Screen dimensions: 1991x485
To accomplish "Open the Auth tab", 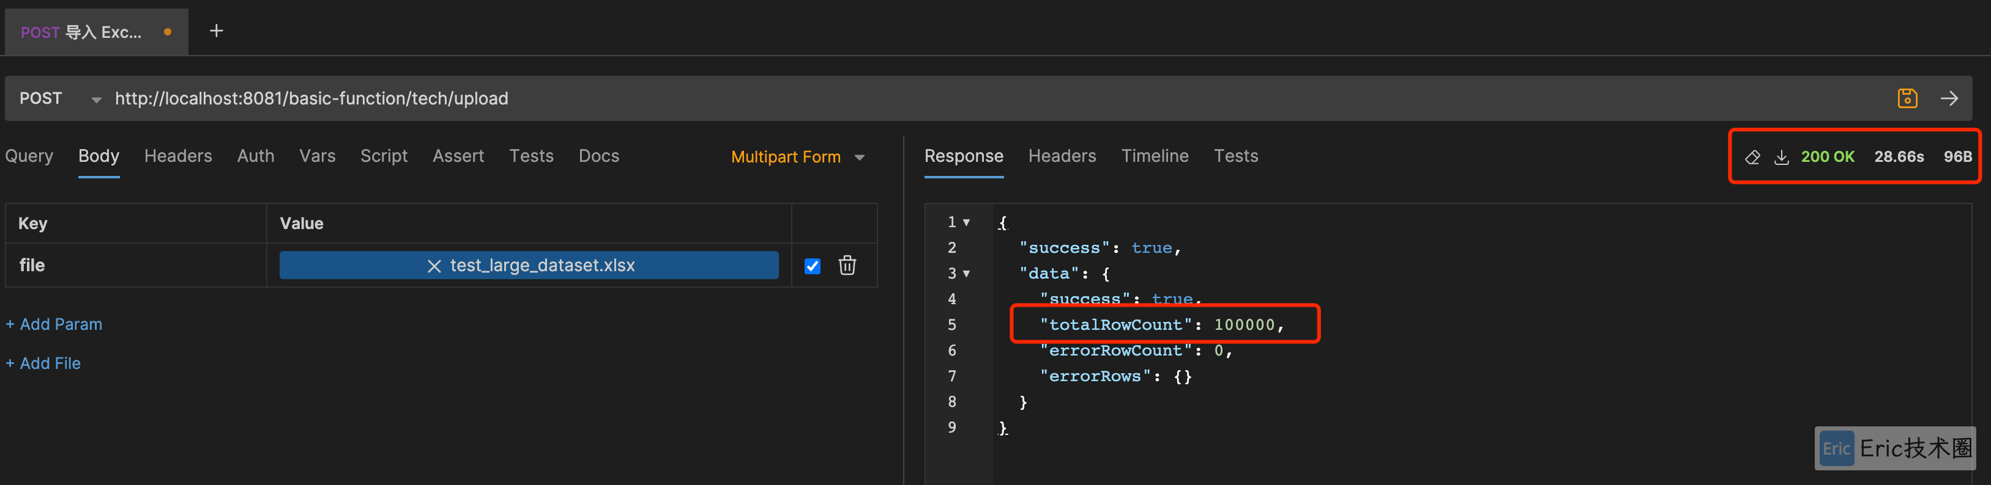I will pos(256,156).
